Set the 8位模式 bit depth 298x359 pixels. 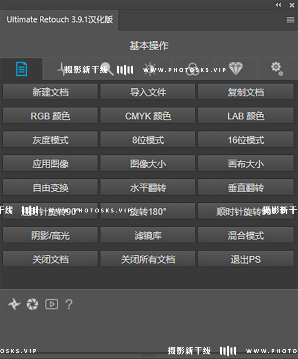[x=148, y=139]
